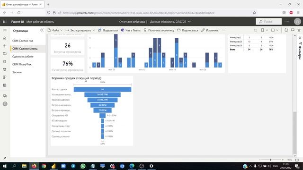Click the top funnel bar Кол-во сделок
Image resolution: width=303 pixels, height=170 pixels.
(x=102, y=89)
